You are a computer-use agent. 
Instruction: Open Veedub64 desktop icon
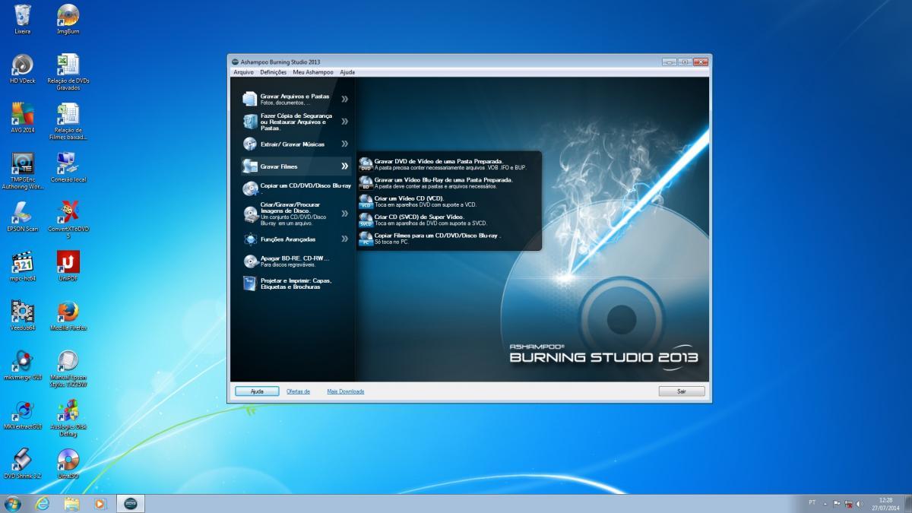tap(23, 311)
